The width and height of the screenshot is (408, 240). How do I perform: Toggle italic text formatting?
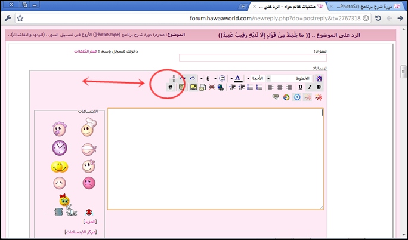[309, 87]
